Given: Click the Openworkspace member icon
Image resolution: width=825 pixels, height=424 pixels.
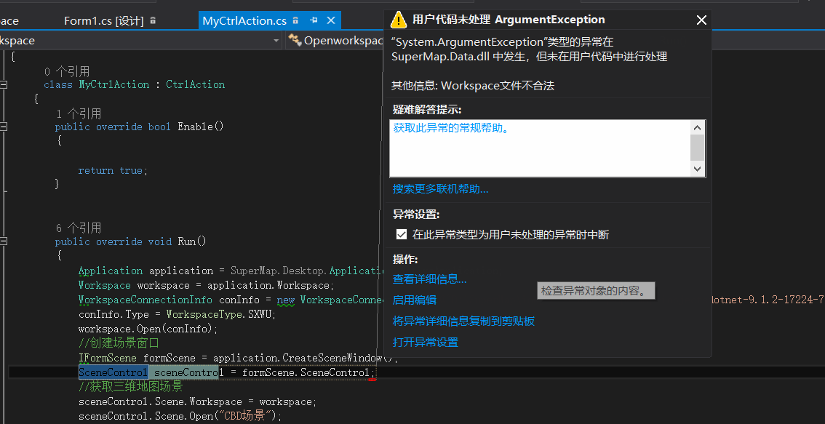Looking at the screenshot, I should (295, 41).
